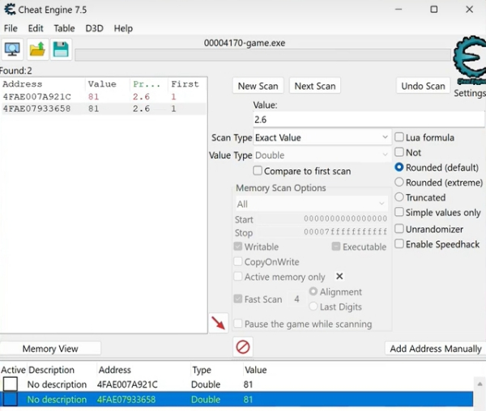Open the process list computer icon

coord(12,49)
